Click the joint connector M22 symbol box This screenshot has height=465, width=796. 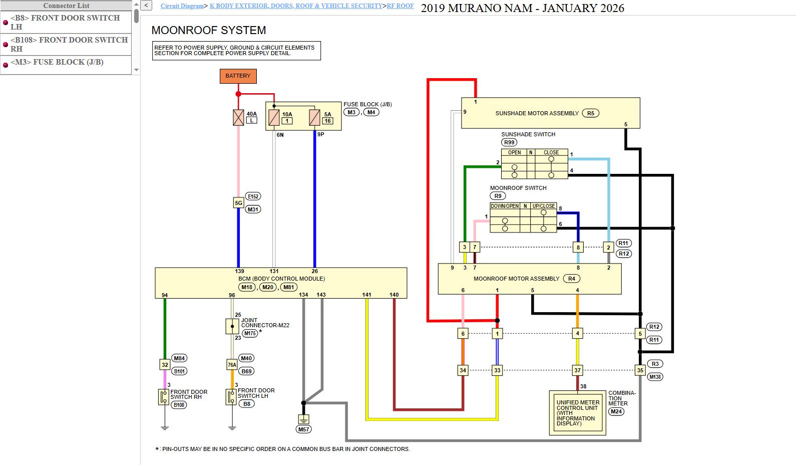(x=232, y=326)
